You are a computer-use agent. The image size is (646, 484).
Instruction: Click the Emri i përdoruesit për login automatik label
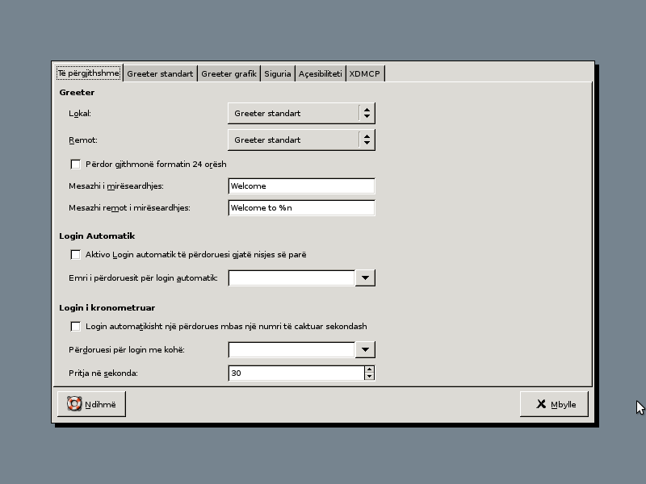point(143,277)
